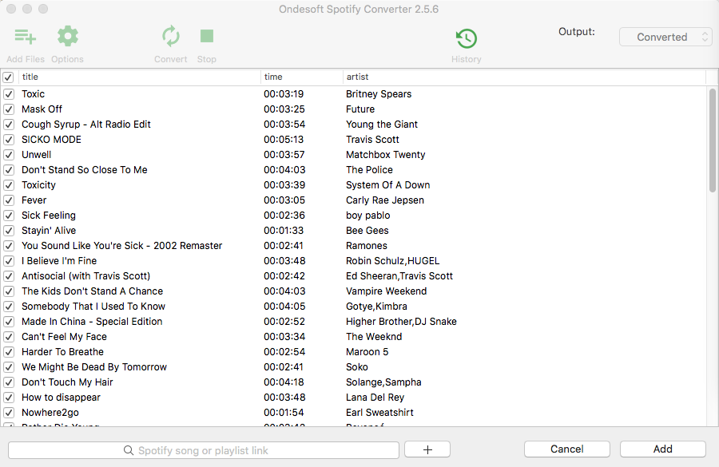This screenshot has height=467, width=719.
Task: Click artist Maroon 5
Action: pyautogui.click(x=367, y=352)
